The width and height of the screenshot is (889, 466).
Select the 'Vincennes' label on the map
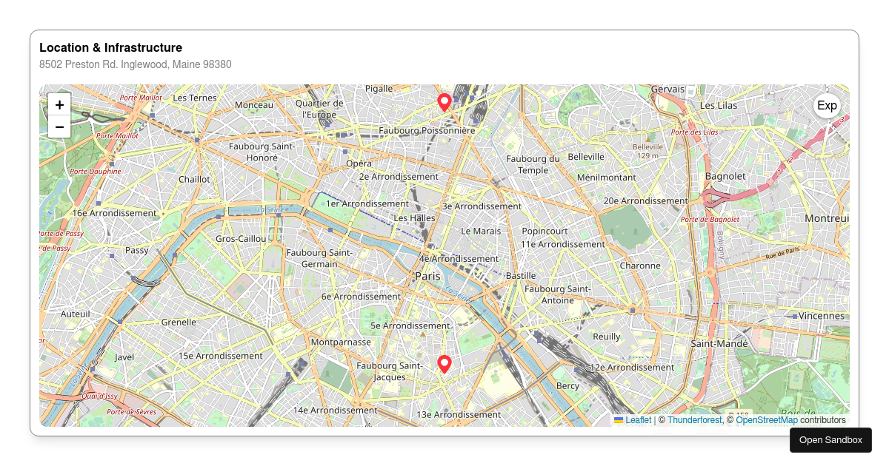tap(822, 316)
